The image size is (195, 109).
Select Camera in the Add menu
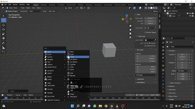point(55,89)
